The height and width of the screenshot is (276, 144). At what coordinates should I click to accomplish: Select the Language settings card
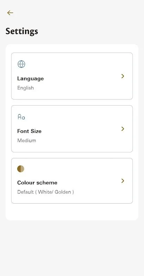72,76
